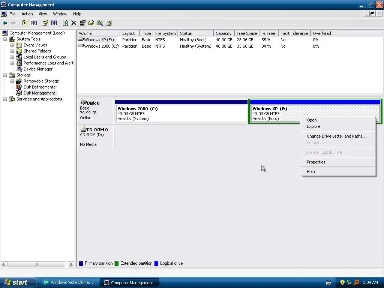Sort by the Volume column header
This screenshot has width=384, height=288.
pos(99,33)
